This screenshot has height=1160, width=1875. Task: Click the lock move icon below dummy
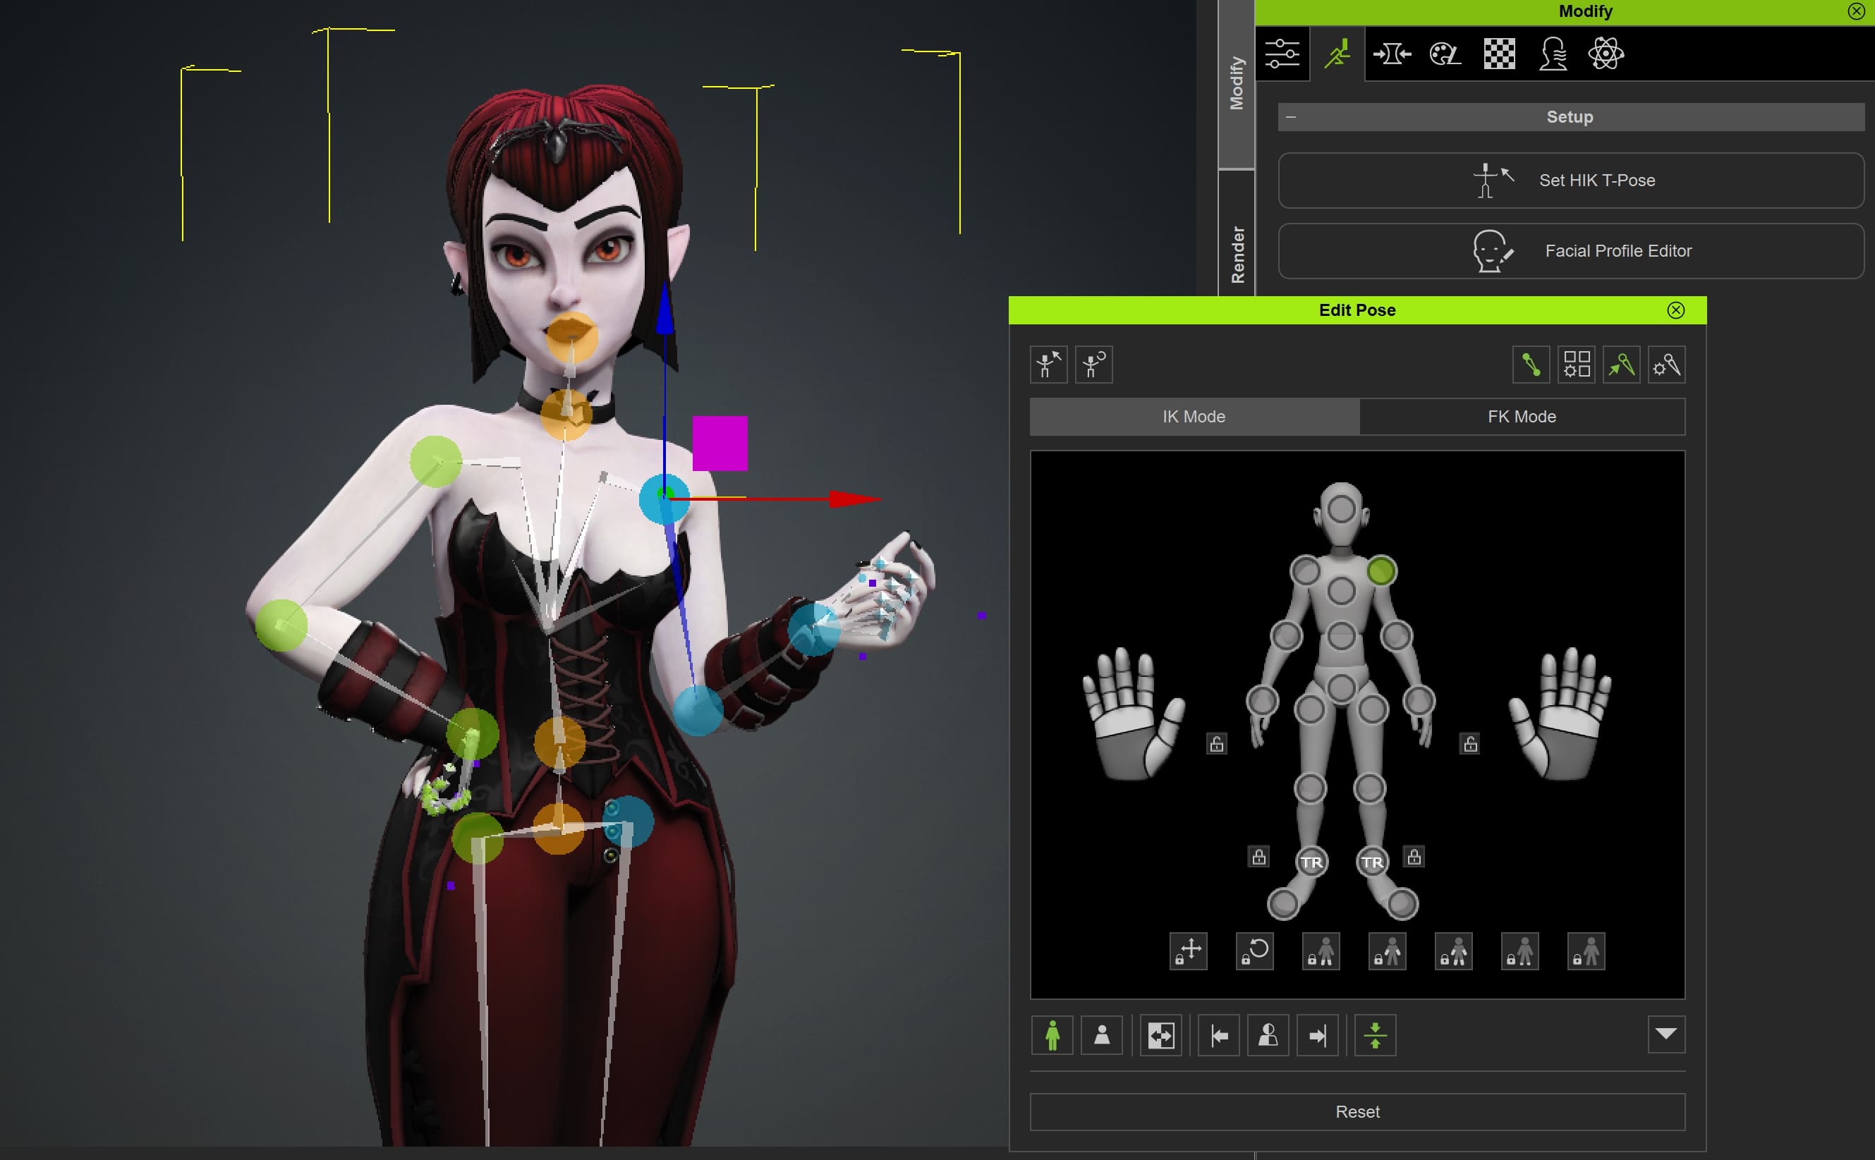tap(1188, 951)
